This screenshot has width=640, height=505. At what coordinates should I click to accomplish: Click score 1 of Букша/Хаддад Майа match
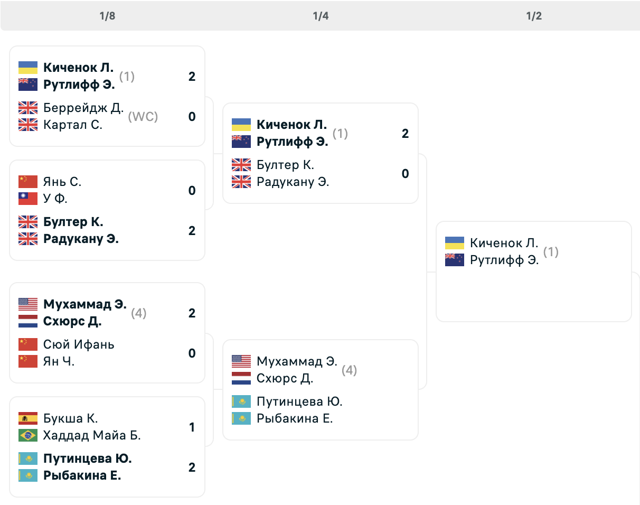tap(192, 427)
